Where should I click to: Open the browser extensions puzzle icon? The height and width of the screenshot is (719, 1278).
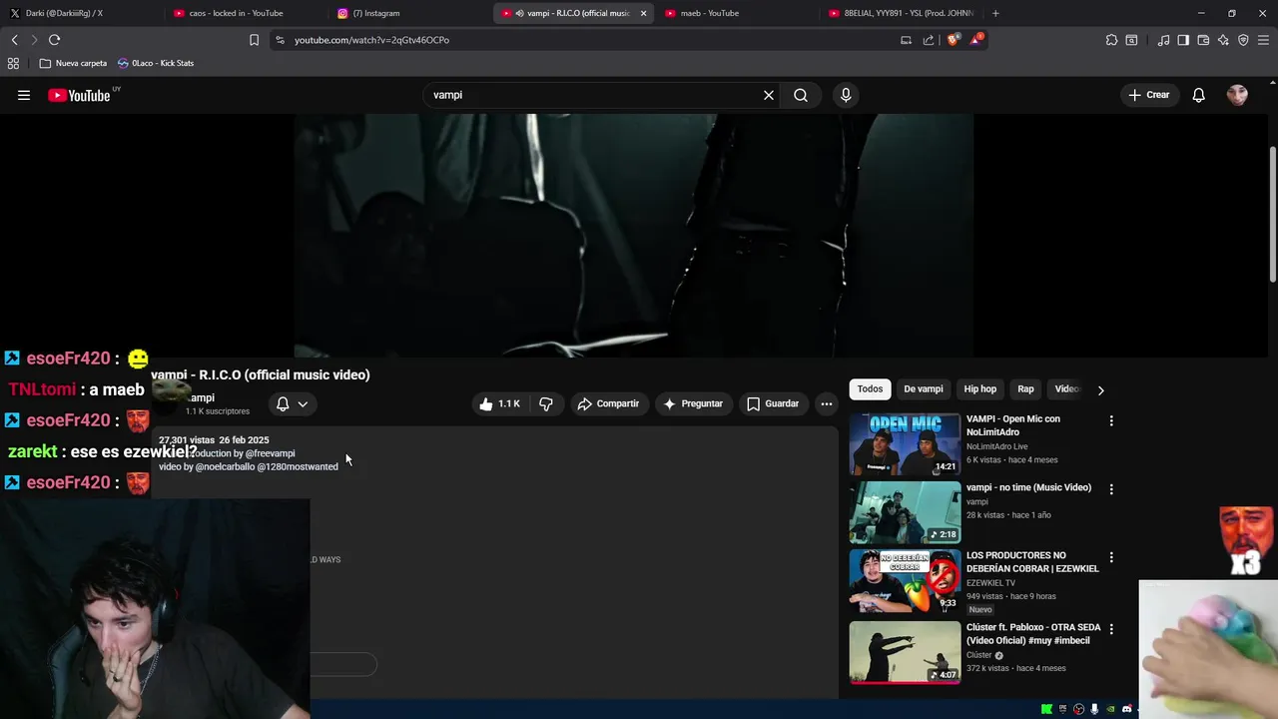click(x=1111, y=40)
